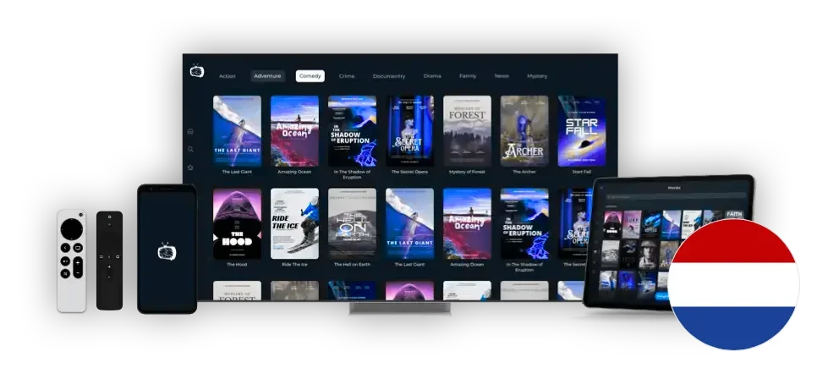Select the Comedy category tab

[310, 76]
